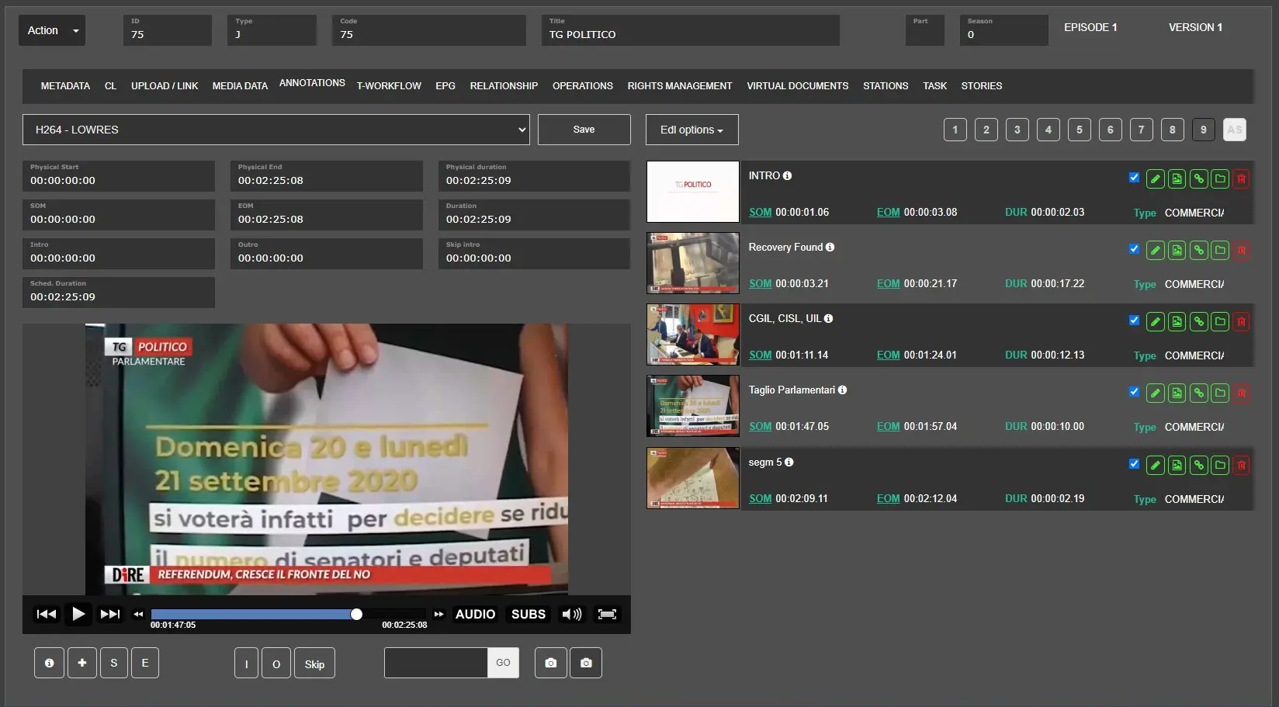Open folder icon for Taglio Parlamentari segment
1279x707 pixels.
[1220, 393]
